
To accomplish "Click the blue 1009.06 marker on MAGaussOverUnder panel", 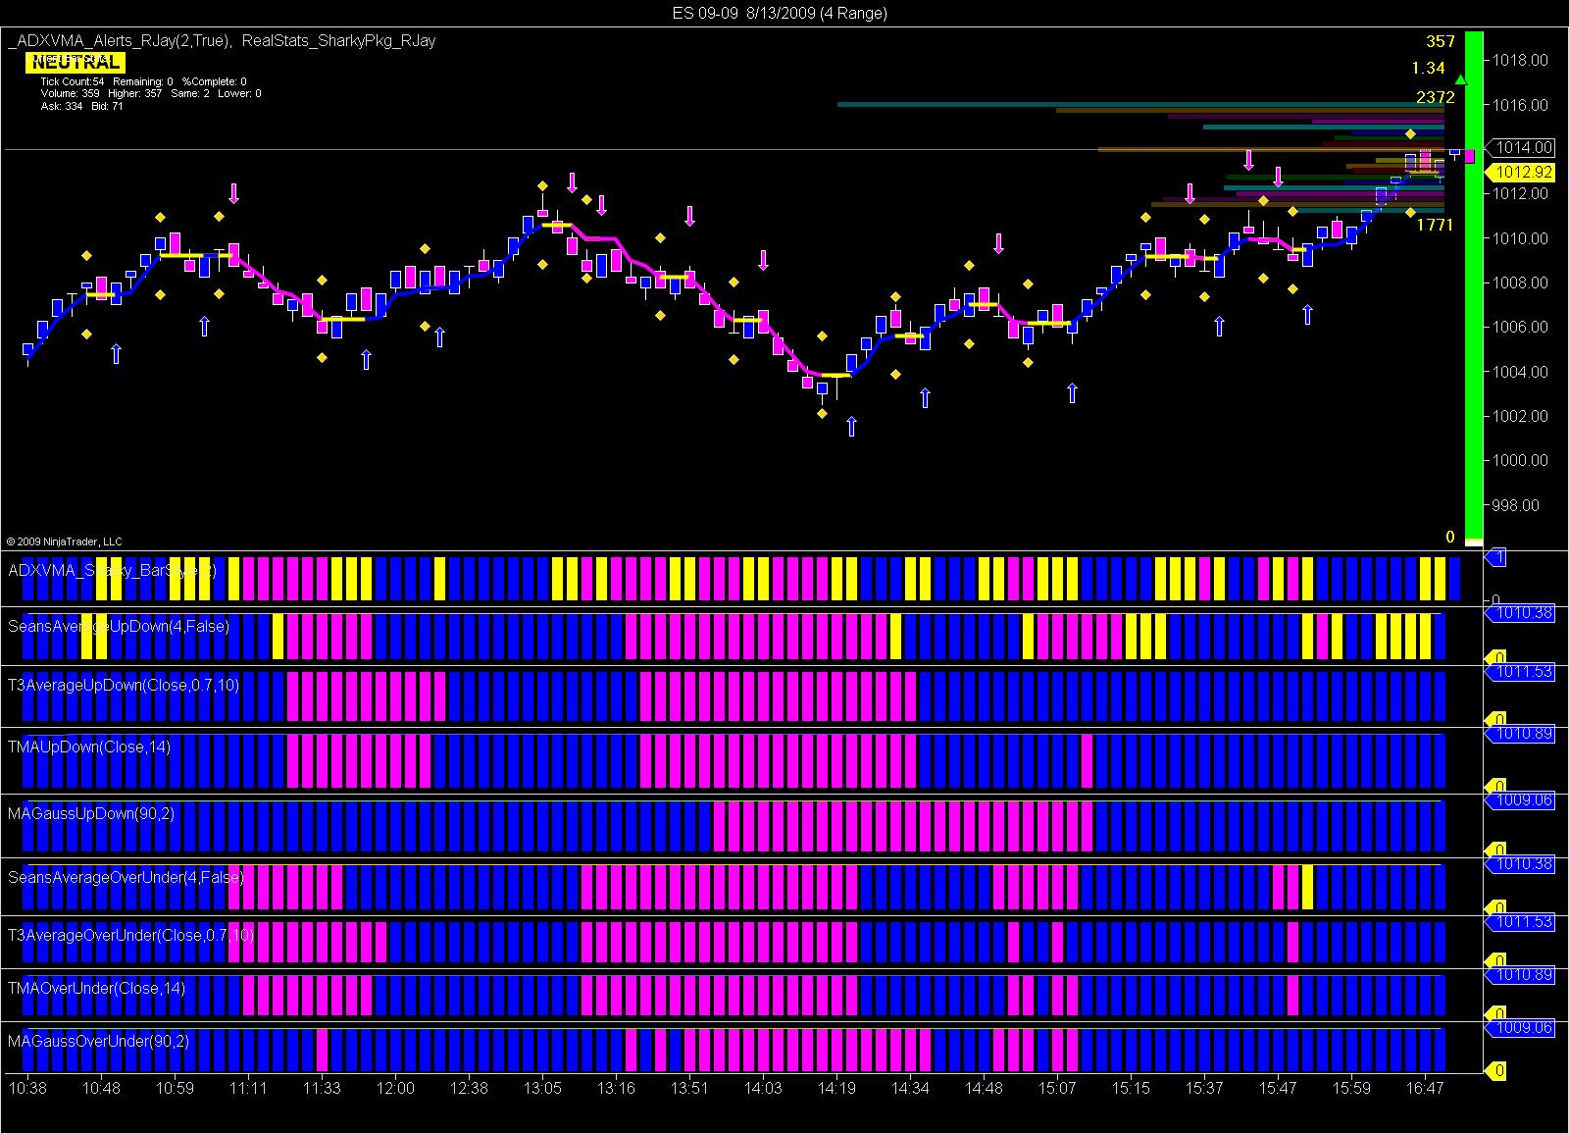I will click(x=1521, y=1028).
